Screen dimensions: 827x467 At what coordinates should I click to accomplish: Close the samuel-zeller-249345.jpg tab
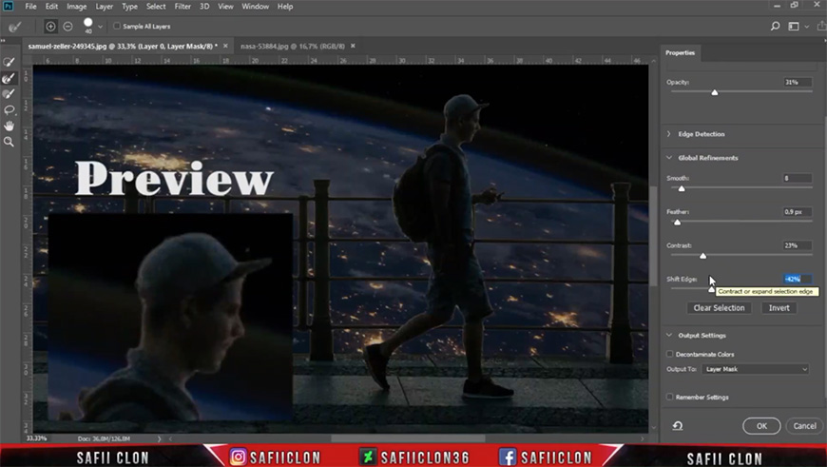pyautogui.click(x=225, y=46)
